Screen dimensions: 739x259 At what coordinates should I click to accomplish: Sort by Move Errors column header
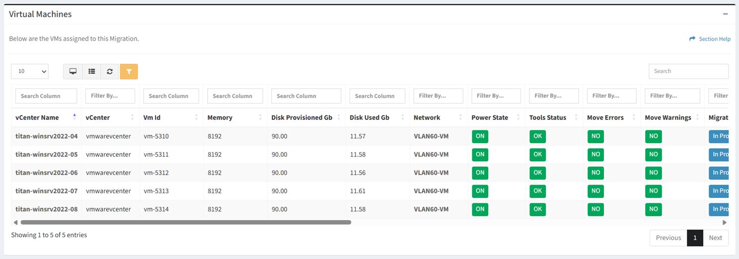(612, 118)
